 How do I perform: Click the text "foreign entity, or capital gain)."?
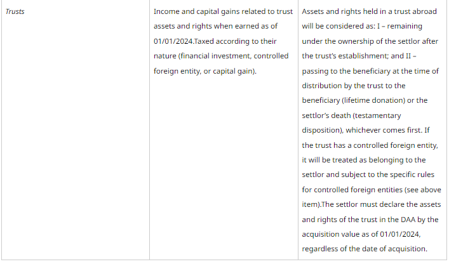tap(205, 70)
